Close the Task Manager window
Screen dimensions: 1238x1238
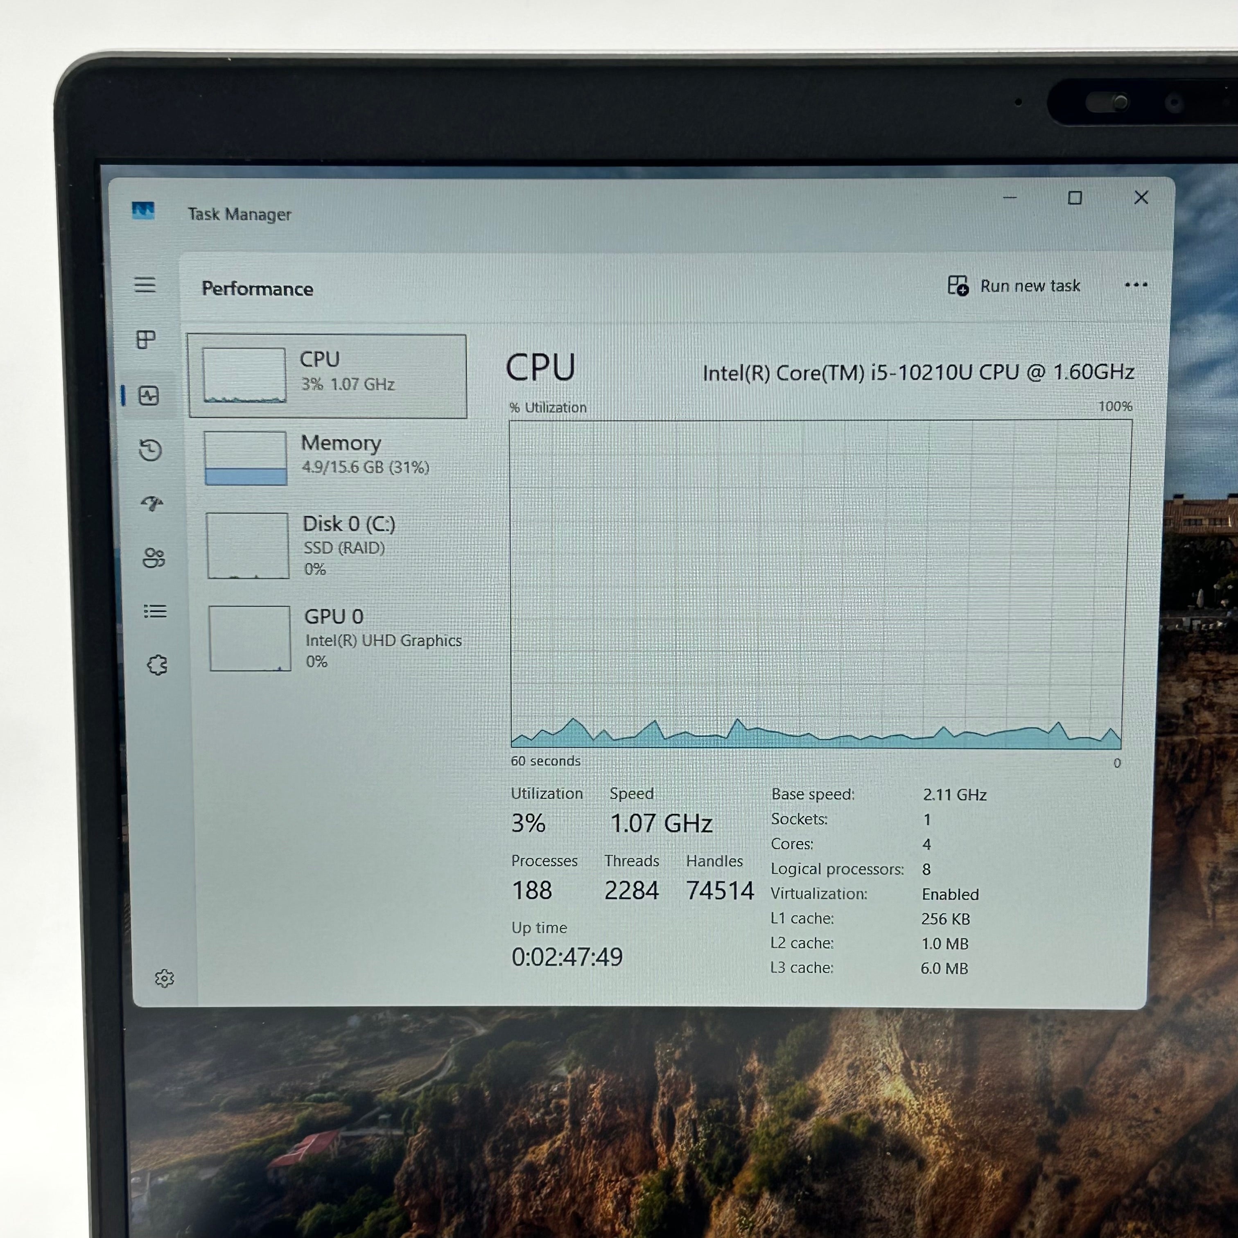[1141, 197]
